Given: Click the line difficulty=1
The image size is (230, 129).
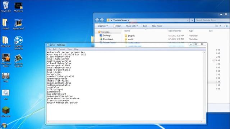Looking at the screenshot, I should point(55,90).
